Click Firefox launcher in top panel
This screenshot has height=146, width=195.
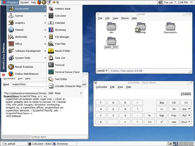(39, 2)
